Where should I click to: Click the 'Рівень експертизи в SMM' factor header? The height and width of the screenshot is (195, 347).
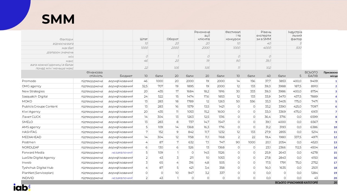264,35
